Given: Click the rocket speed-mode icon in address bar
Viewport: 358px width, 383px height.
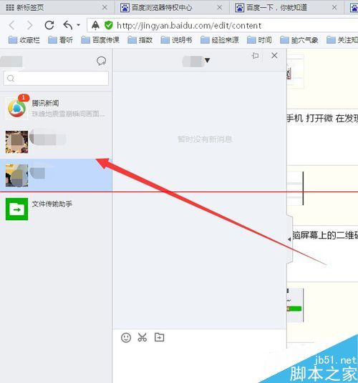Looking at the screenshot, I should point(95,25).
